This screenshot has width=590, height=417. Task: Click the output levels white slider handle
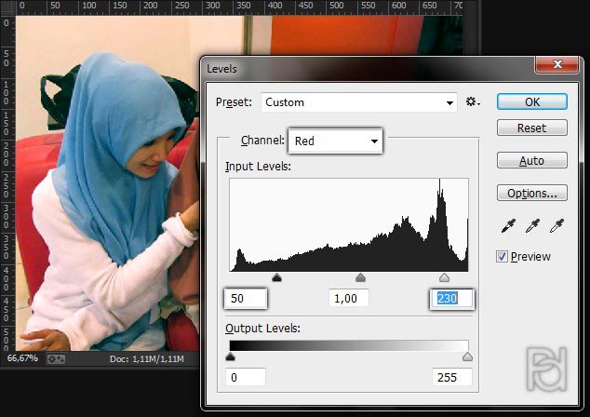point(467,356)
